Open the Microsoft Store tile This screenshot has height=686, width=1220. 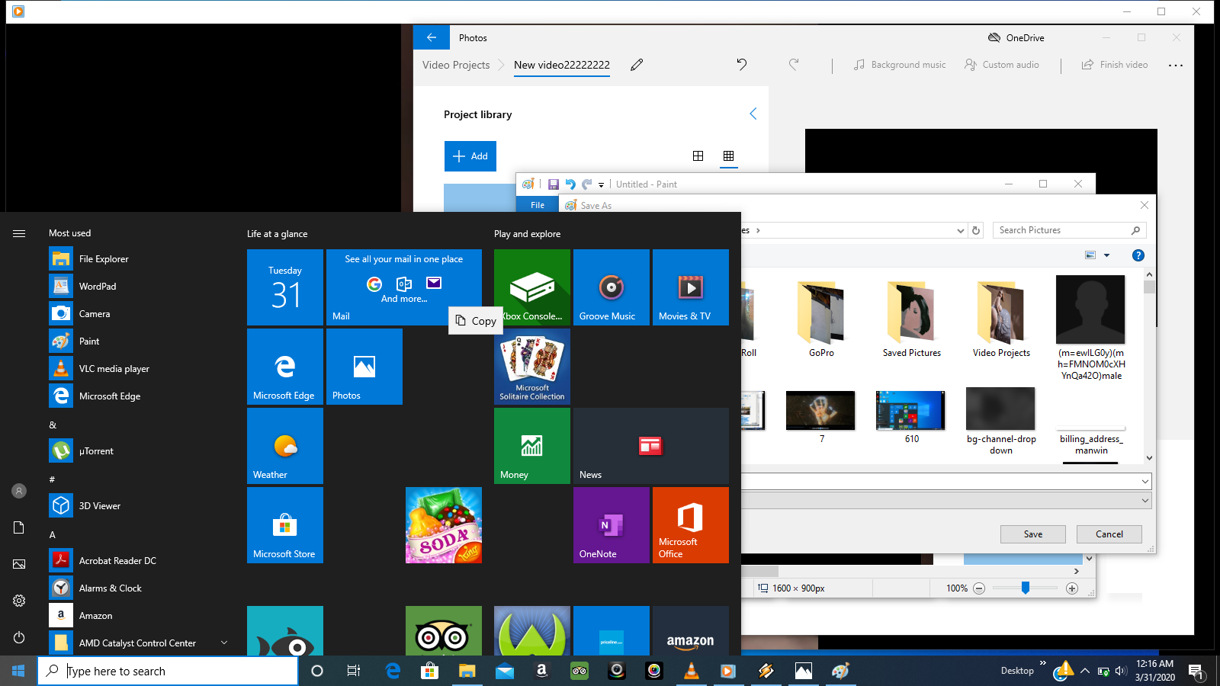[x=285, y=525]
